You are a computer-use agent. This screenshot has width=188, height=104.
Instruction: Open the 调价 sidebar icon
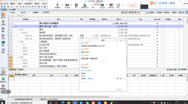pyautogui.click(x=3, y=42)
